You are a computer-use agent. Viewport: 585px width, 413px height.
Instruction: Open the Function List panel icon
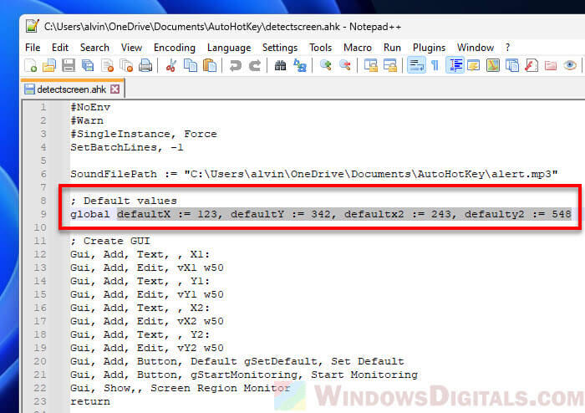[x=532, y=66]
